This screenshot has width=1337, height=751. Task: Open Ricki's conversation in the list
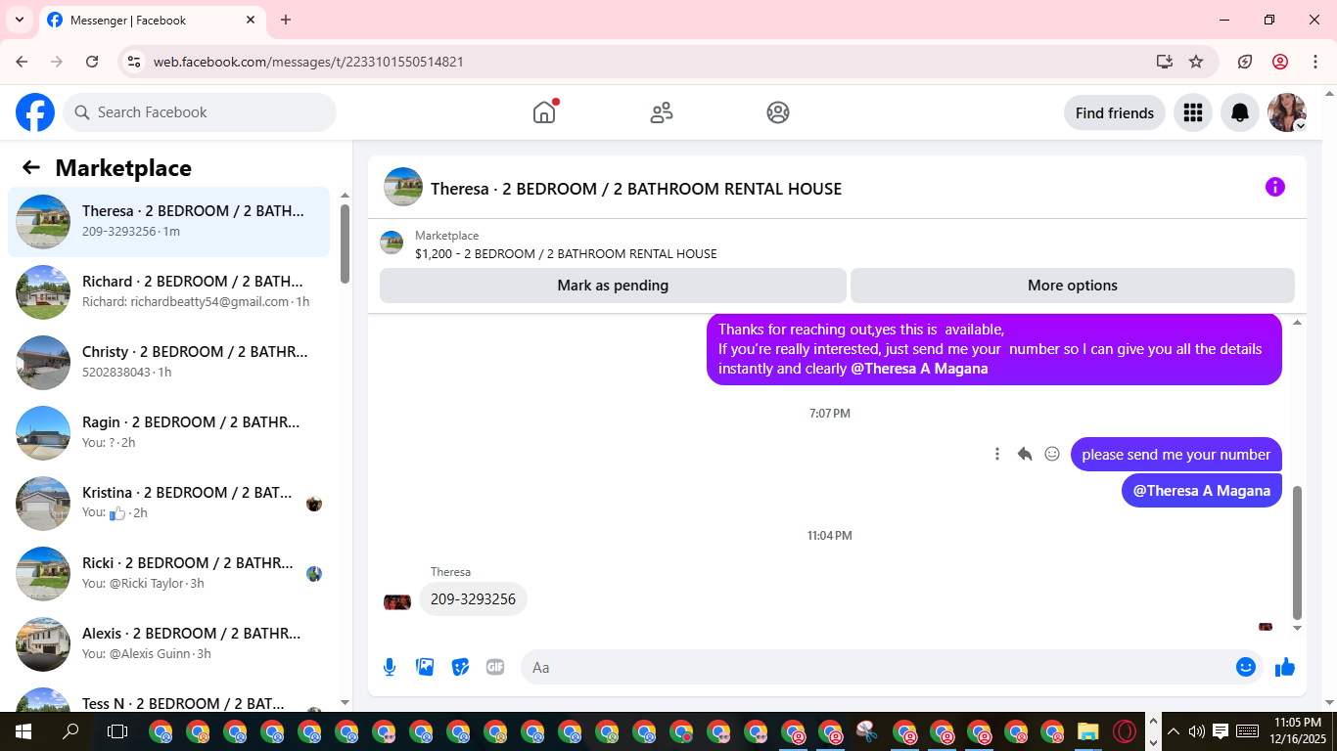coord(169,574)
